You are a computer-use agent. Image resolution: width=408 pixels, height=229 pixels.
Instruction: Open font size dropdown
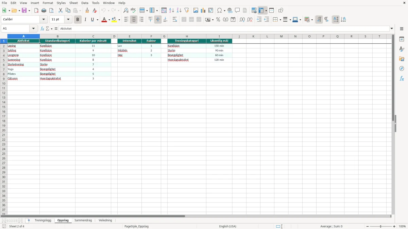[68, 20]
